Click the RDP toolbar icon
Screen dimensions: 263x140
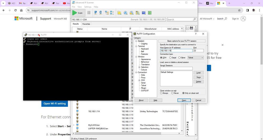tap(143, 13)
